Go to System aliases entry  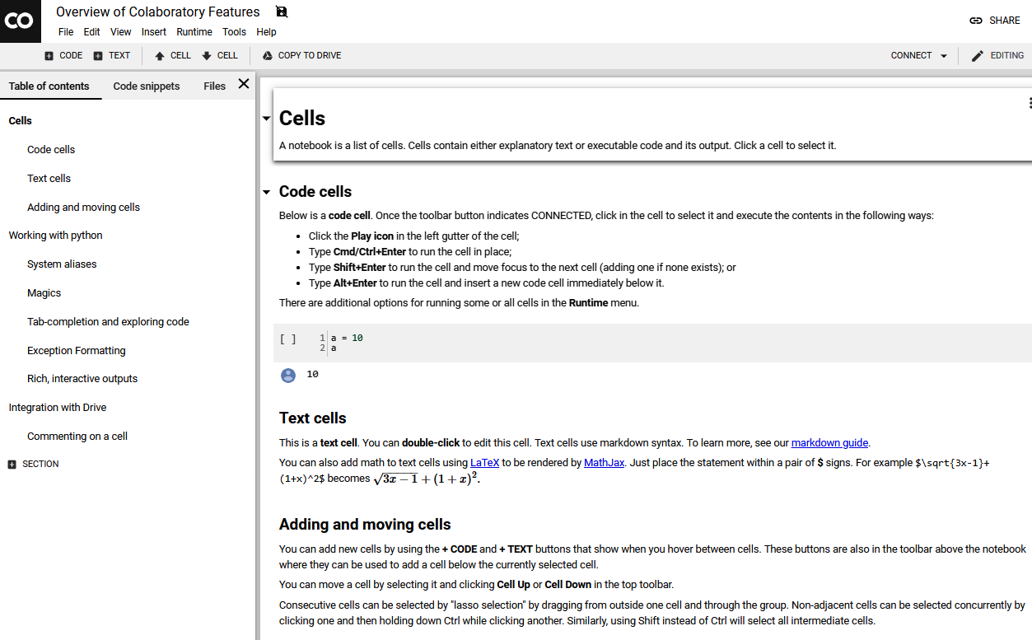(x=62, y=264)
